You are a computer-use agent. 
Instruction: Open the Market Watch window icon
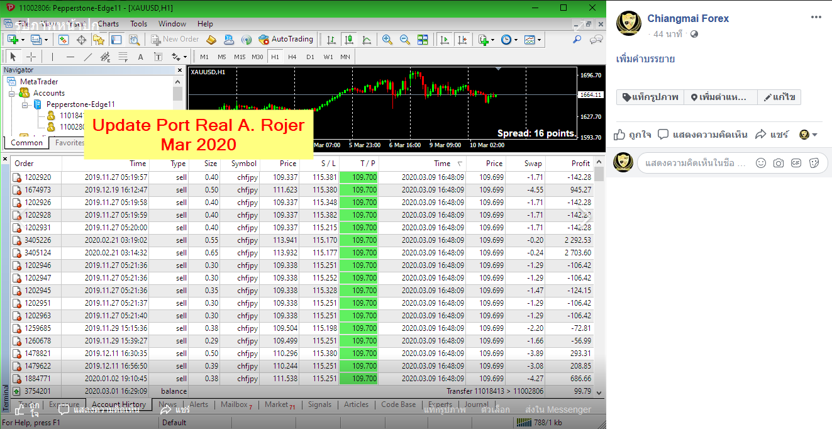[64, 40]
